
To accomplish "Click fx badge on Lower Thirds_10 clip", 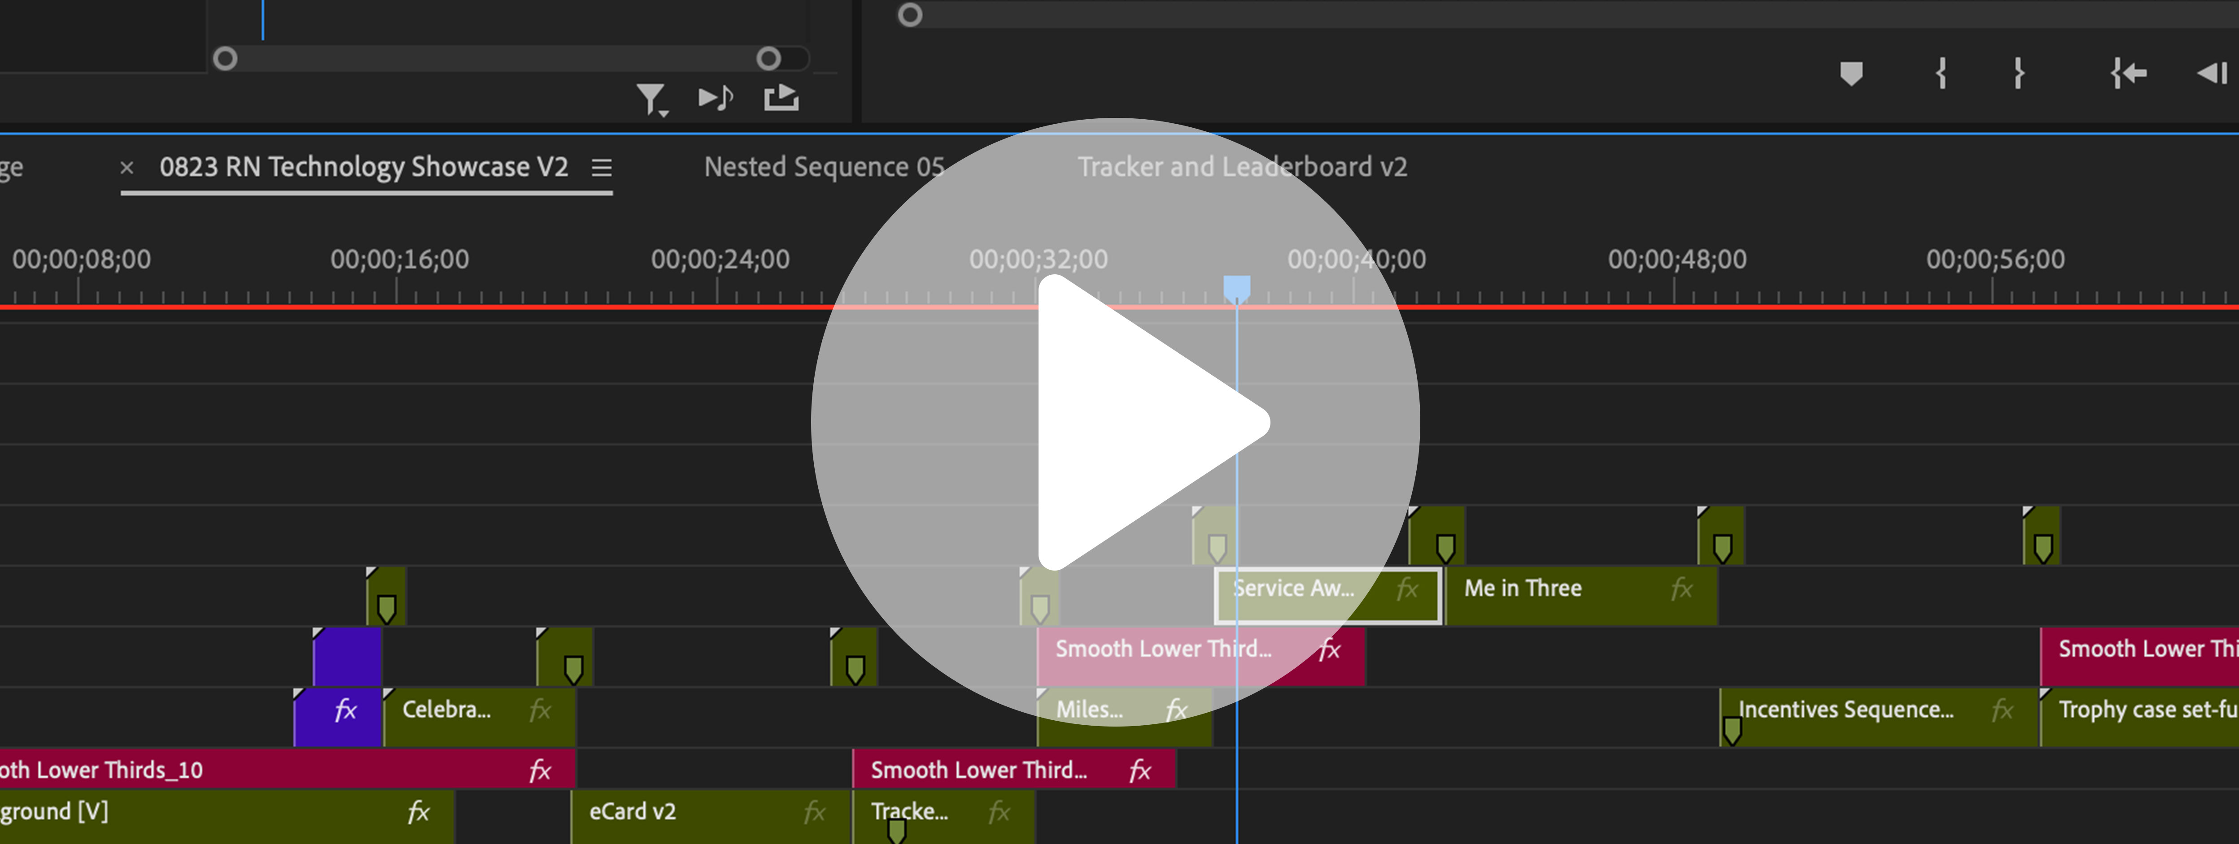I will coord(541,770).
